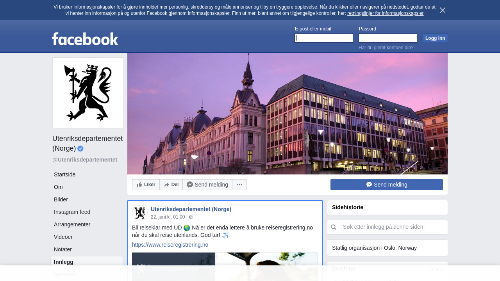Open the @Utenriksdepartementet handle link
The width and height of the screenshot is (500, 281).
85,160
